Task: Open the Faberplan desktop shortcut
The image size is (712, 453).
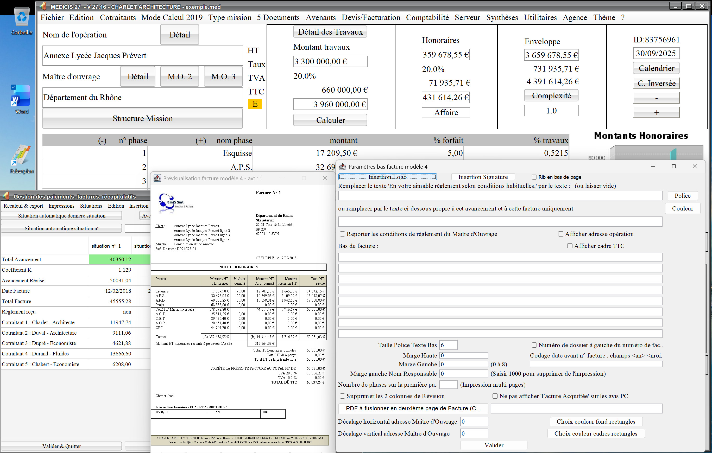Action: coord(21,159)
